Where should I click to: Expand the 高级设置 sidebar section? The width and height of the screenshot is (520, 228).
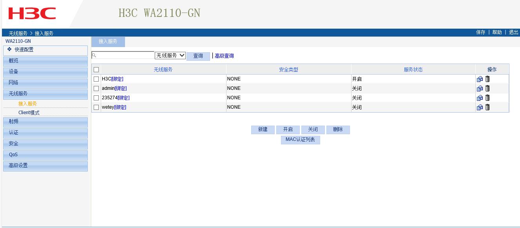pyautogui.click(x=45, y=166)
